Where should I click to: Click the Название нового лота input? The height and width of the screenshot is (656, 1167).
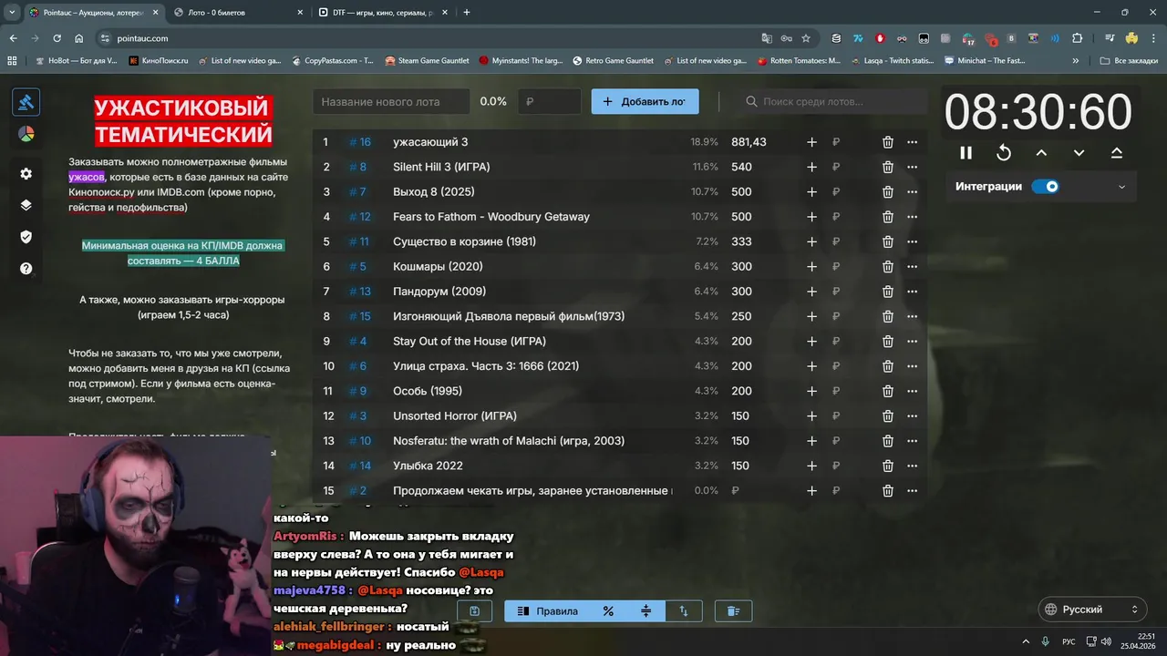(x=392, y=102)
